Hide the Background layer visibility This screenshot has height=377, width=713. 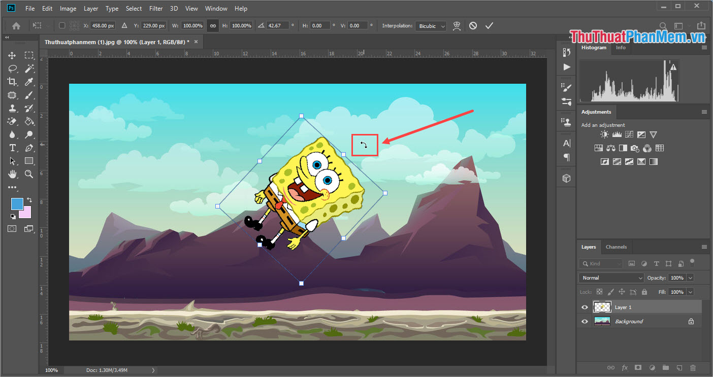point(585,321)
